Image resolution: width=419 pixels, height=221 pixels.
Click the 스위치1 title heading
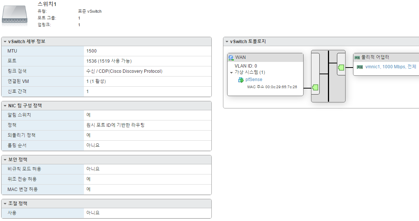tap(47, 4)
